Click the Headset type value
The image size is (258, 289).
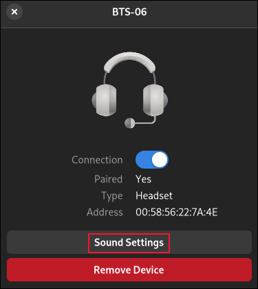[x=154, y=195]
